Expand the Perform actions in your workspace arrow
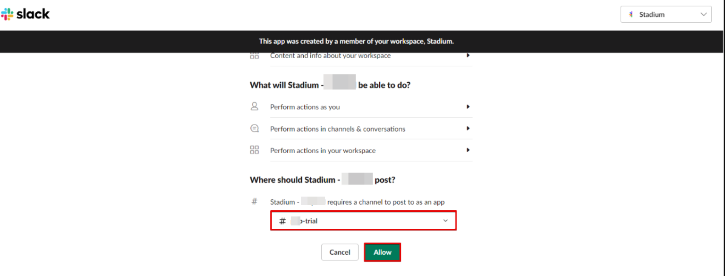The width and height of the screenshot is (725, 276). (468, 150)
